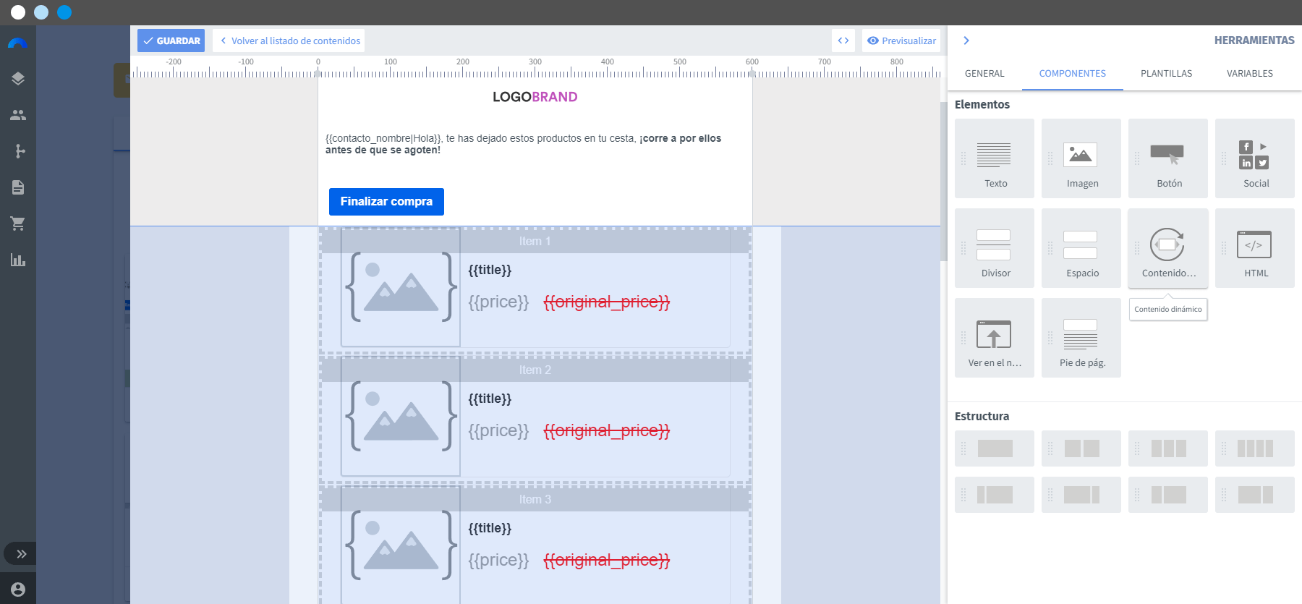Open the contacts (people) section in the sidebar
This screenshot has height=604, width=1302.
[18, 115]
